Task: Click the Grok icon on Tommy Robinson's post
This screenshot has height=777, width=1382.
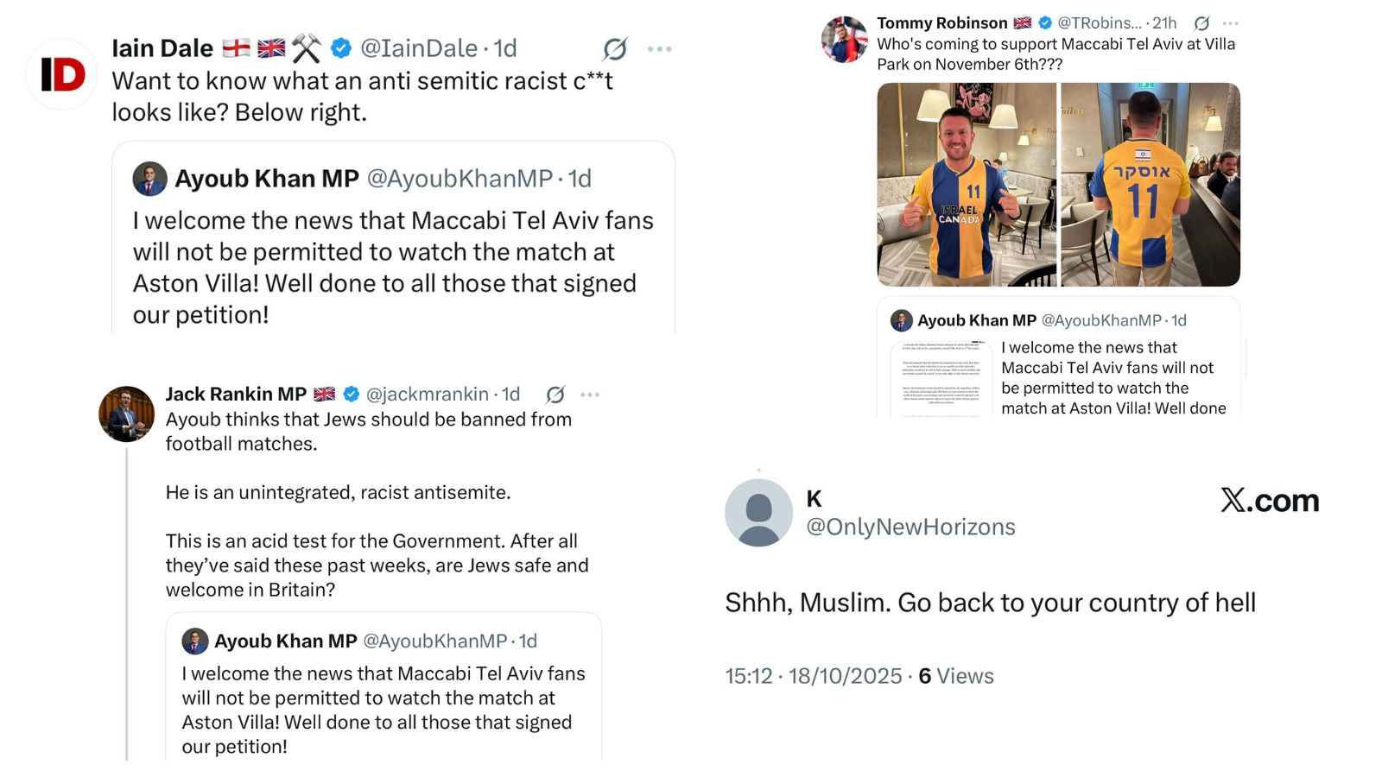Action: (x=1201, y=23)
